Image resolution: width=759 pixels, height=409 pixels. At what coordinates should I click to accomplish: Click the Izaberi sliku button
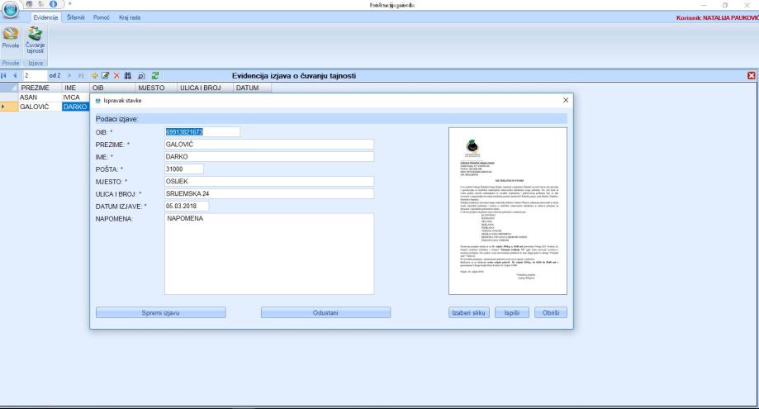pyautogui.click(x=468, y=312)
